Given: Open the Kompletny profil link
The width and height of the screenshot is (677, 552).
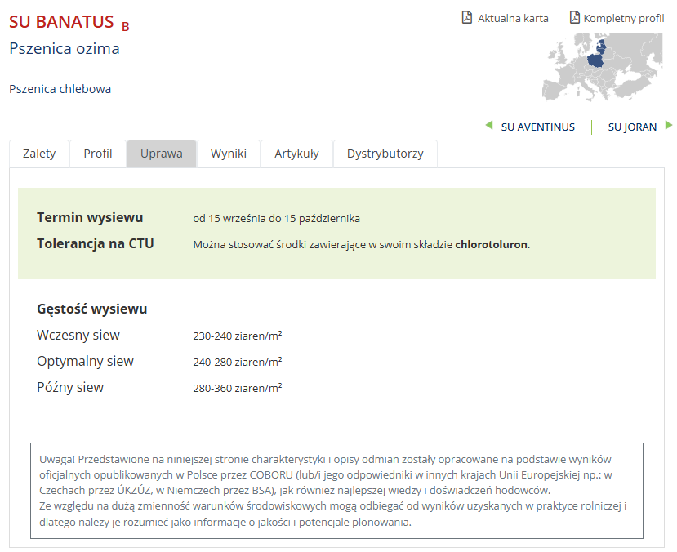Looking at the screenshot, I should point(623,18).
